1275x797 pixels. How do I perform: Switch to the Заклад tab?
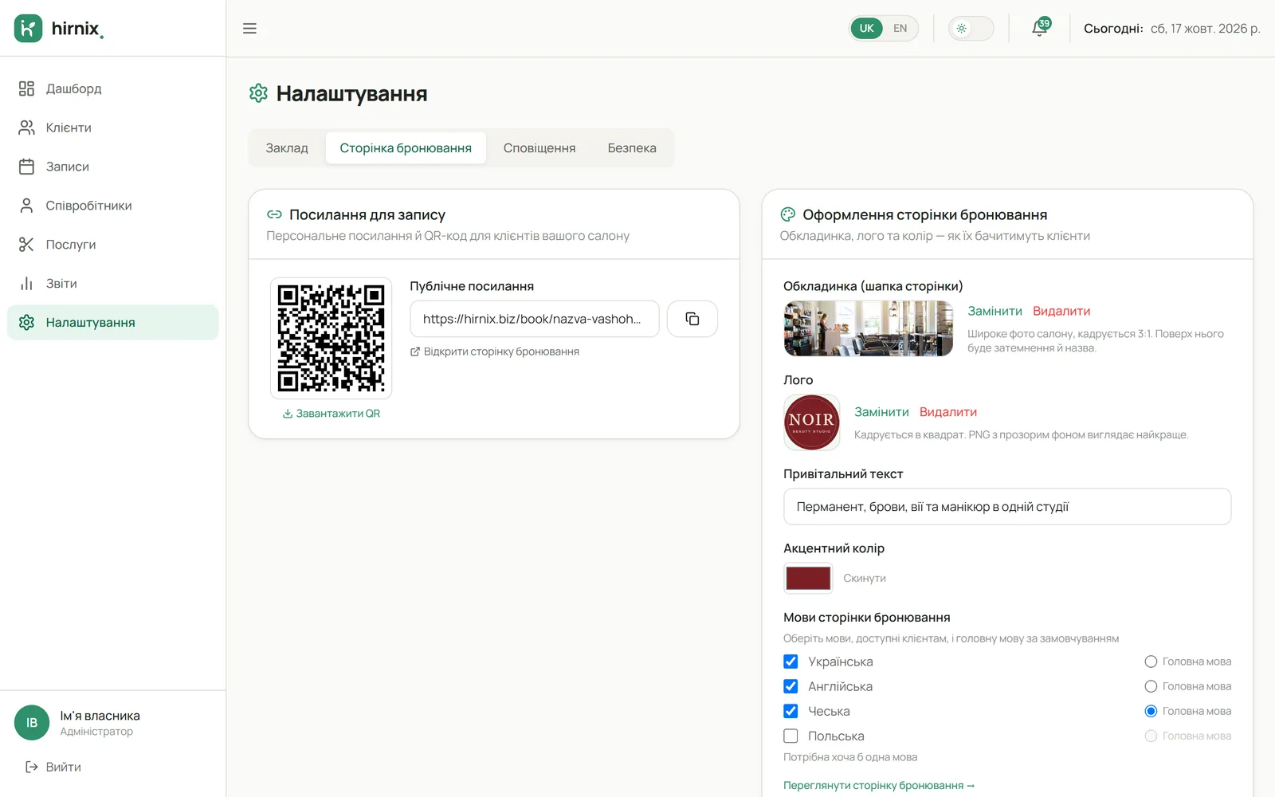(287, 148)
